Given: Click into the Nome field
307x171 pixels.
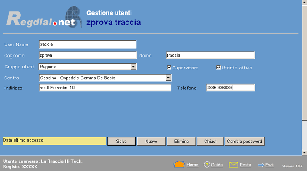Looking at the screenshot, I should click(210, 55).
